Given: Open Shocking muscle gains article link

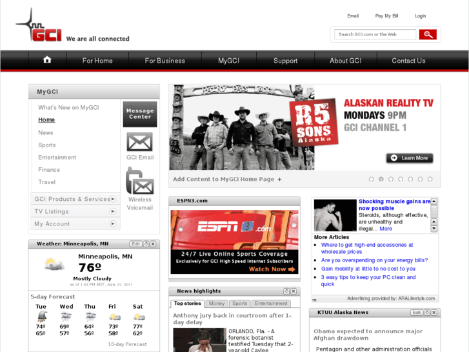Looking at the screenshot, I should tap(395, 205).
